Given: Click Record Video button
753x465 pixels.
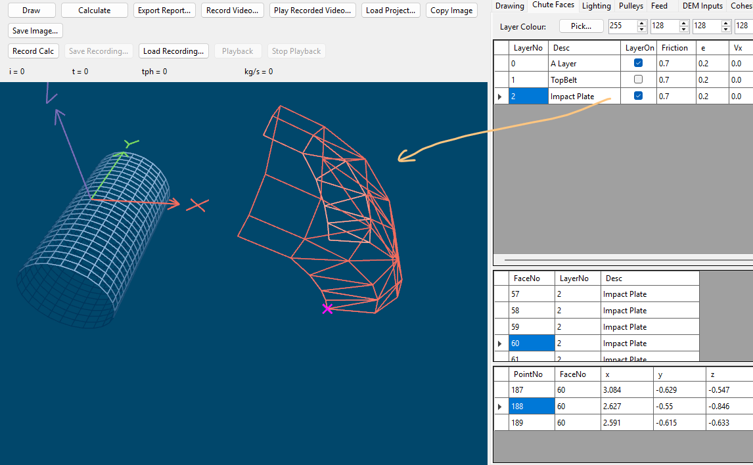Looking at the screenshot, I should click(233, 11).
